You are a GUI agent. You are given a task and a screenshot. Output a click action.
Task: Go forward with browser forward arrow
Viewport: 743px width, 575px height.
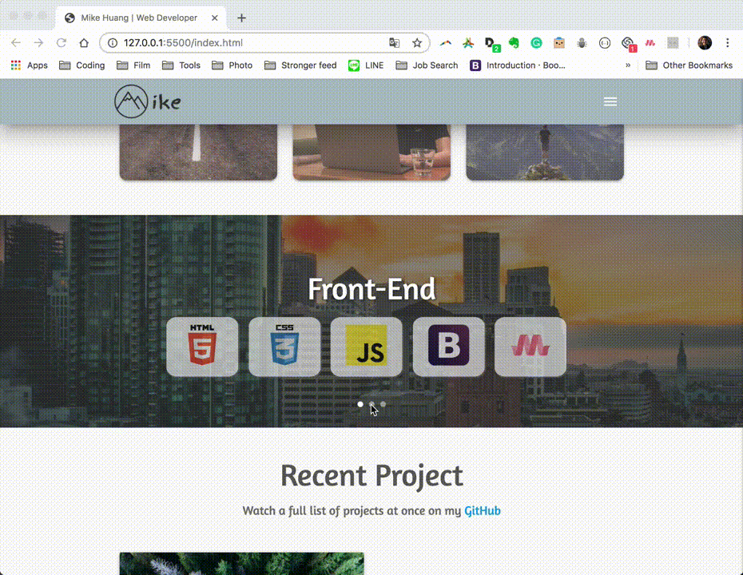click(38, 42)
